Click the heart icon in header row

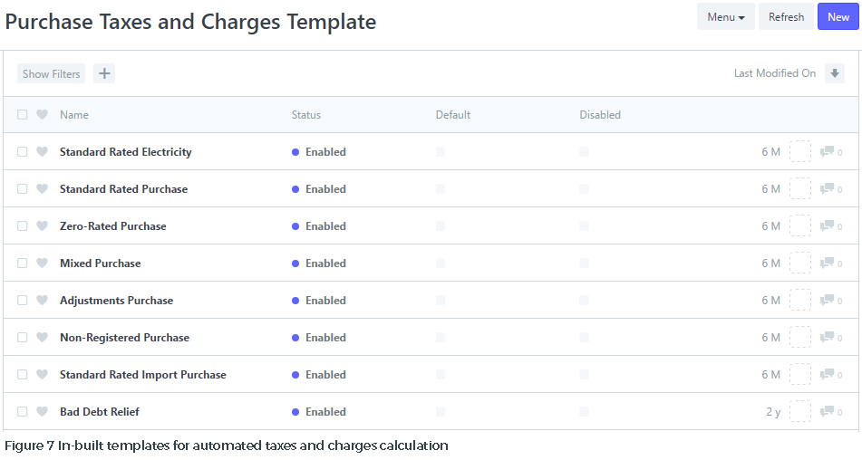(42, 114)
